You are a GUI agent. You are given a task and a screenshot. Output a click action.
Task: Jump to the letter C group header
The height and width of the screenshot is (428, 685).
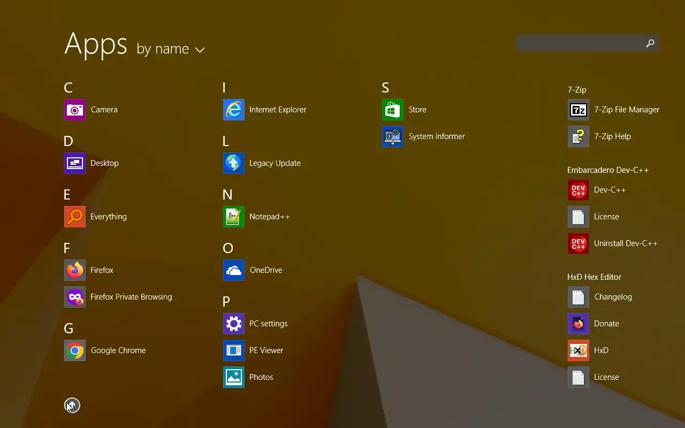pyautogui.click(x=68, y=88)
